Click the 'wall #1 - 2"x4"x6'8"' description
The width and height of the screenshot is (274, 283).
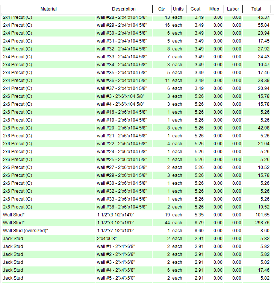124,246
